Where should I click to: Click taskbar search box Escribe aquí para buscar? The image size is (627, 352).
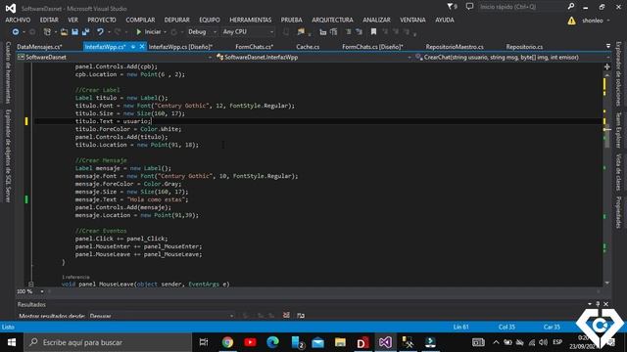(108, 342)
